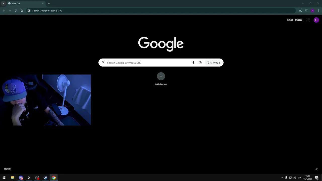Change ESP input language
The width and height of the screenshot is (322, 181).
[x=299, y=178]
